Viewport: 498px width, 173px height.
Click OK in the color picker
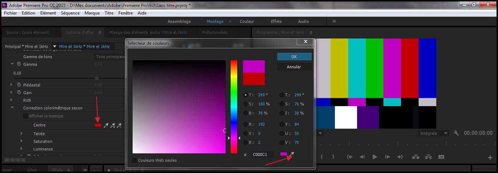294,57
